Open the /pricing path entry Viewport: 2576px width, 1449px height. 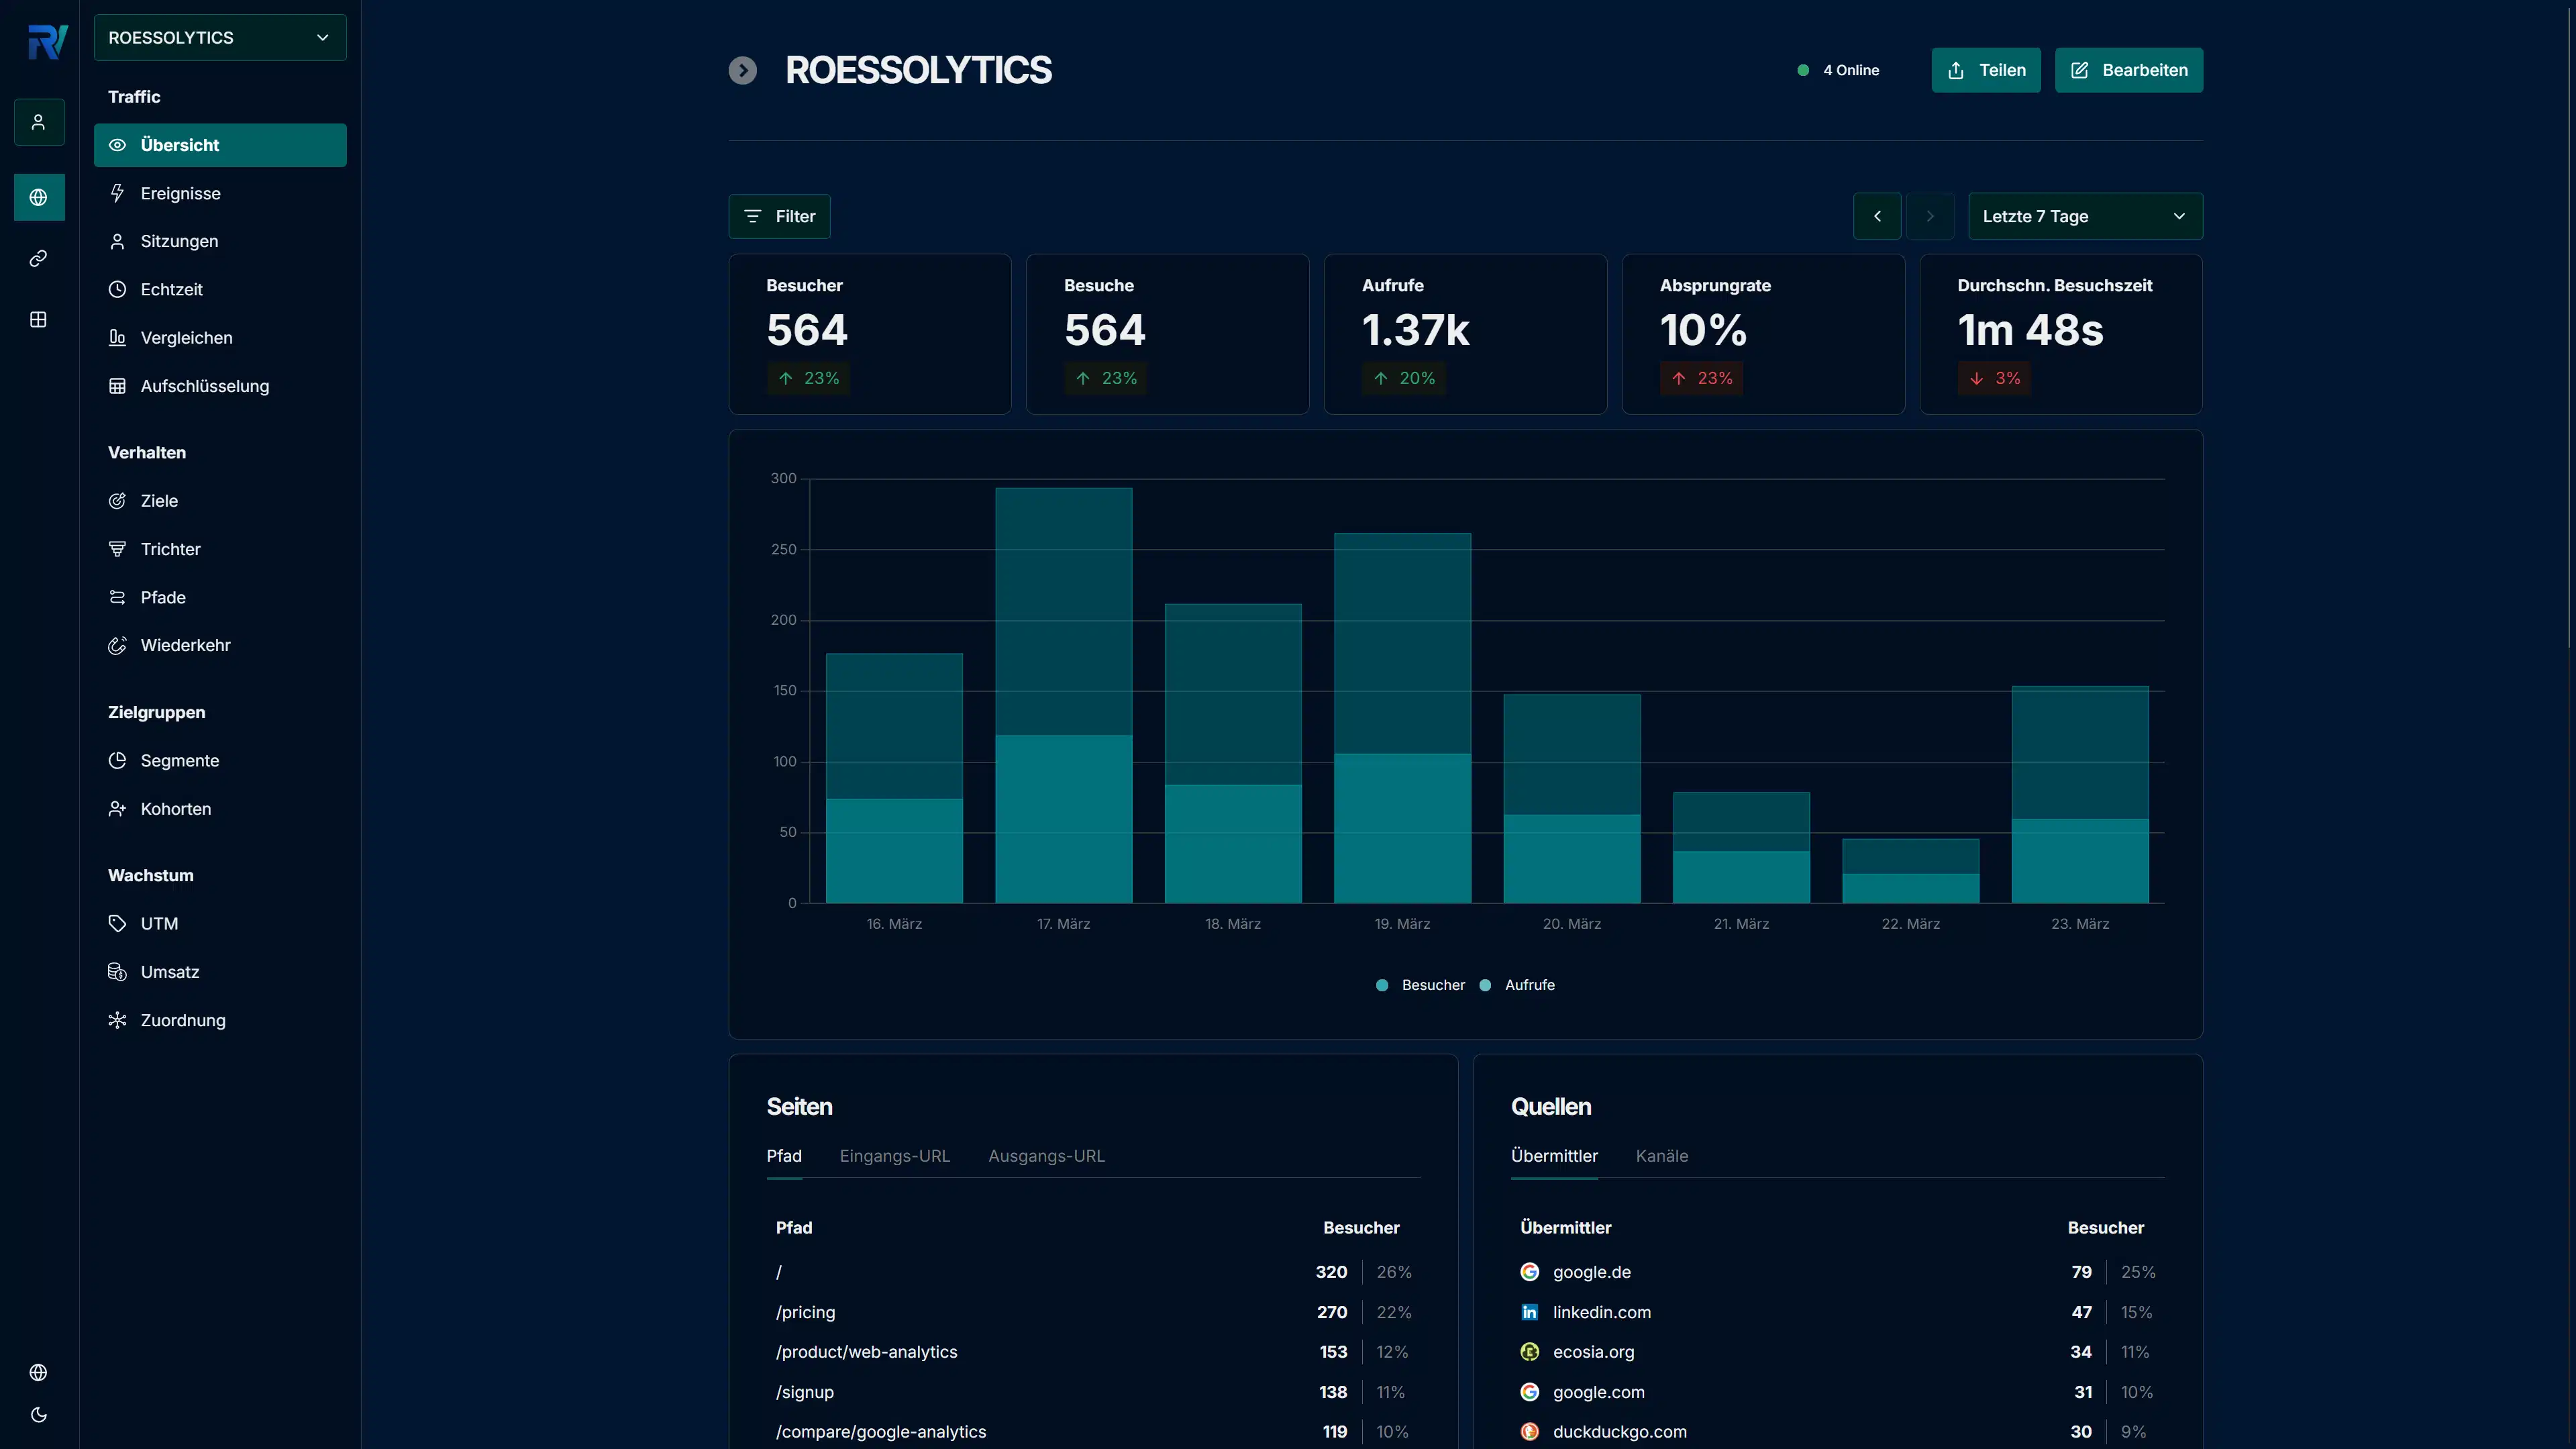(805, 1312)
